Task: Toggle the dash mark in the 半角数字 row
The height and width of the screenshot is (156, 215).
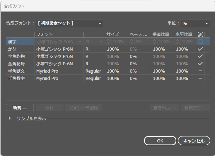Action: 200,79
